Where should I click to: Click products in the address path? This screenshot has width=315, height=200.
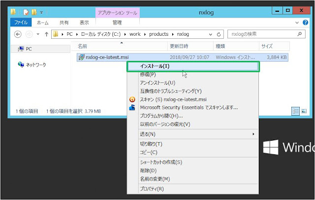(x=158, y=34)
